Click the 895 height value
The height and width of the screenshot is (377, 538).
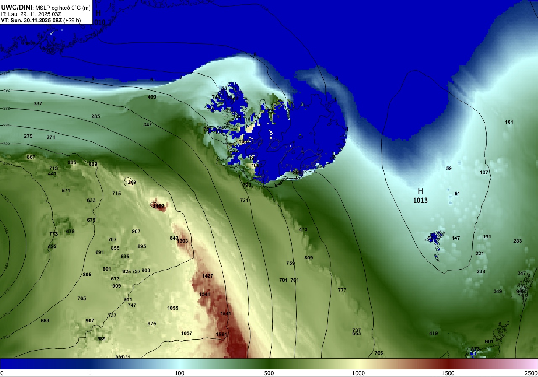pos(142,246)
